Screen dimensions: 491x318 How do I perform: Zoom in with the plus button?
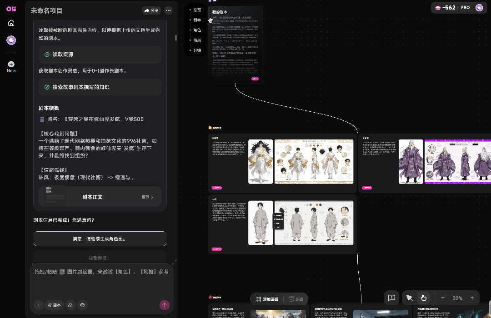point(472,298)
